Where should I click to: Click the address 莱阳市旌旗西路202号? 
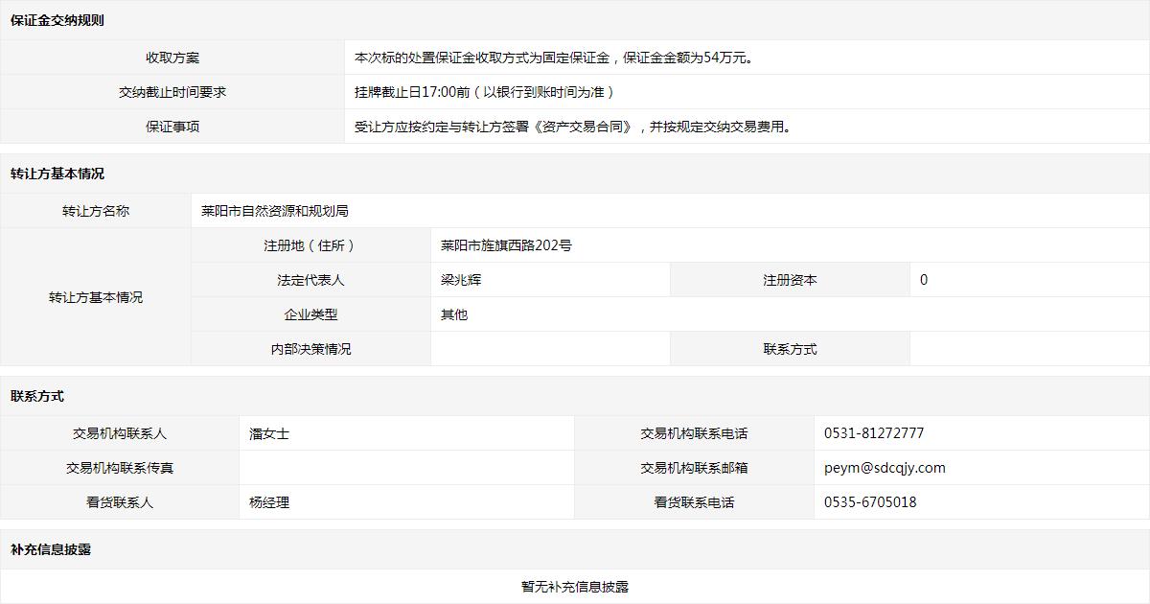pos(506,245)
